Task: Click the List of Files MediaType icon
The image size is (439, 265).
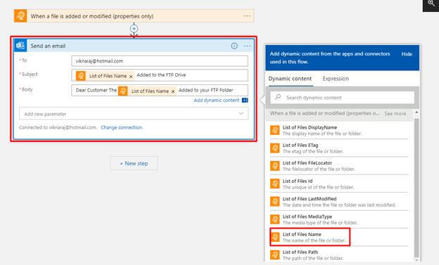Action: pyautogui.click(x=275, y=219)
